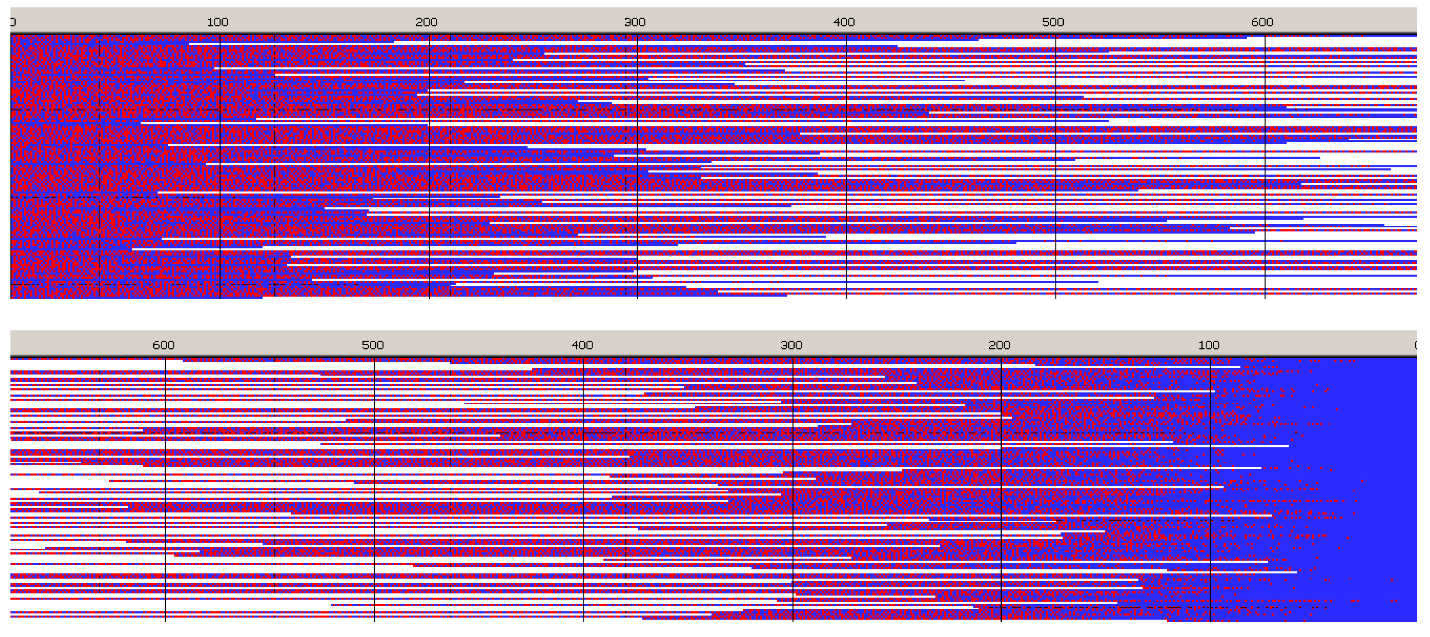
Task: Select the 300 label on top ruler
Action: pos(635,22)
